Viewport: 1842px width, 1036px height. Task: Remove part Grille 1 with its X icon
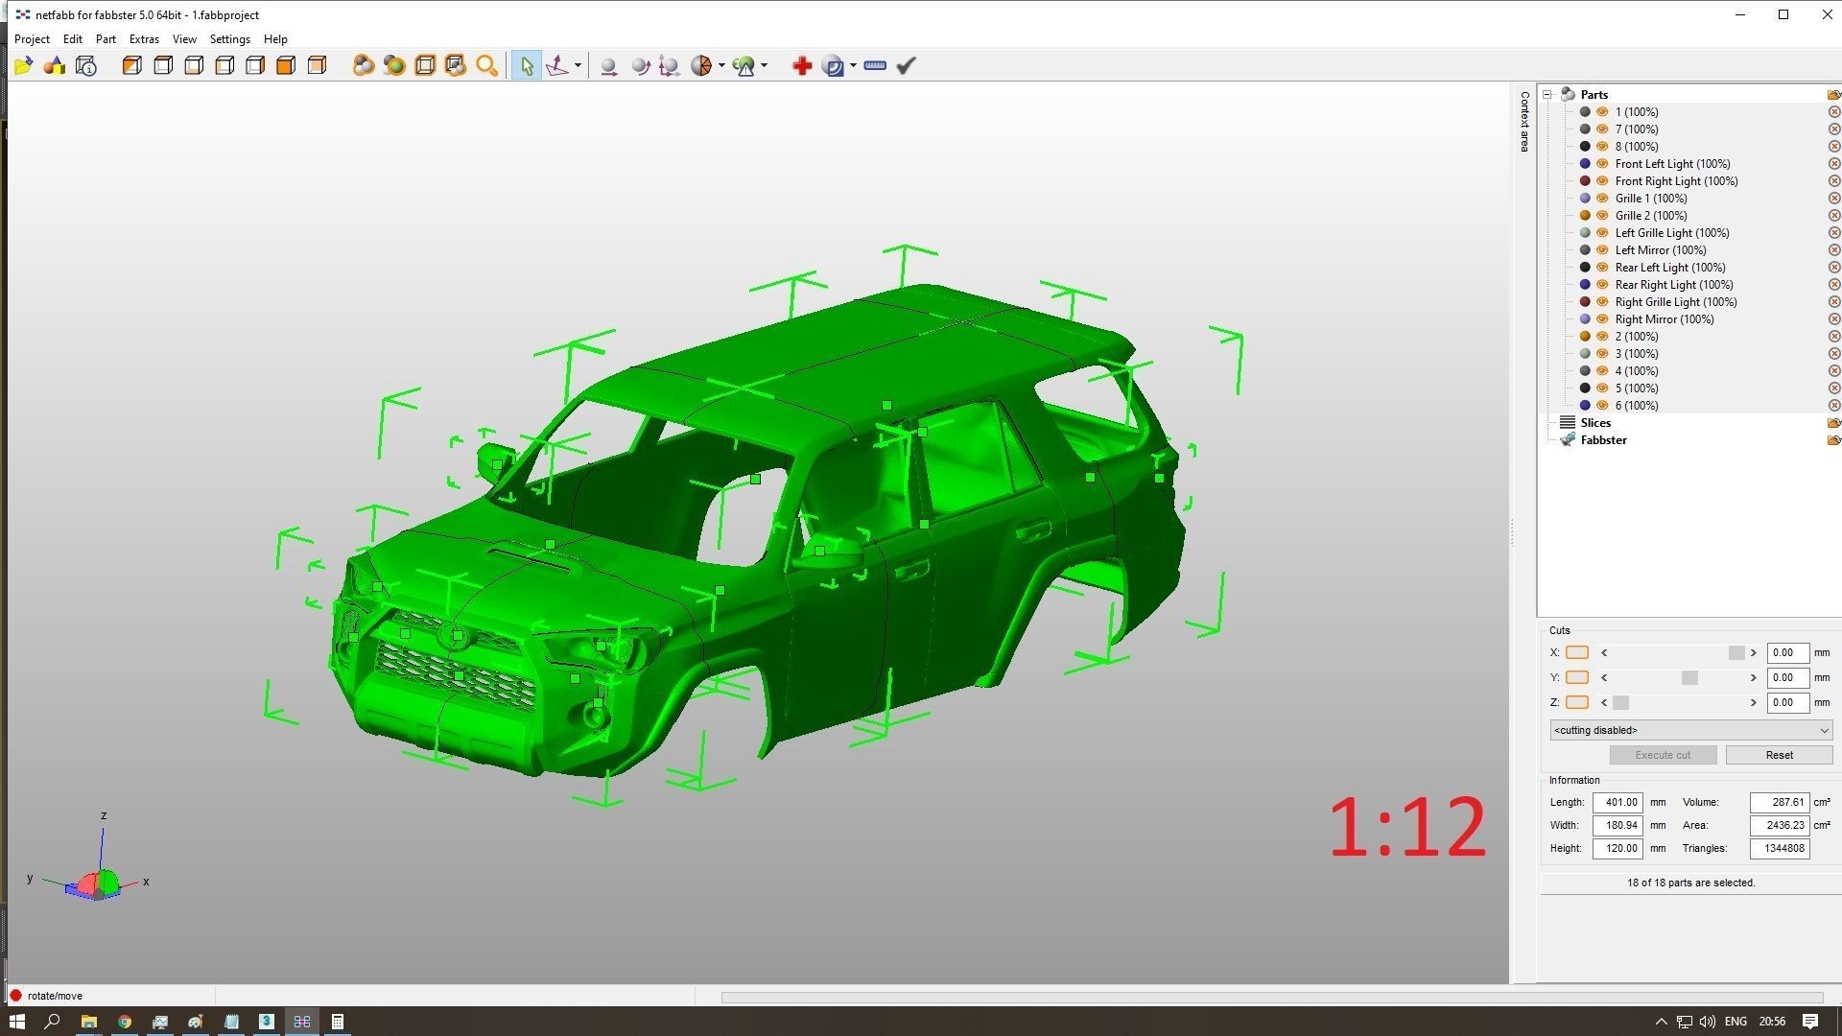(x=1833, y=199)
